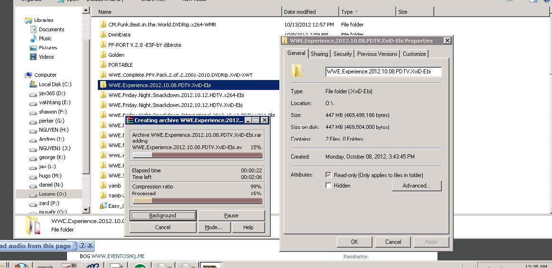The height and width of the screenshot is (268, 552).
Task: Click the folder icon in Properties dialog
Action: 296,71
